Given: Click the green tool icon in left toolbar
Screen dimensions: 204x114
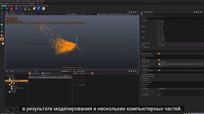Looking at the screenshot, I should (x=2, y=24).
